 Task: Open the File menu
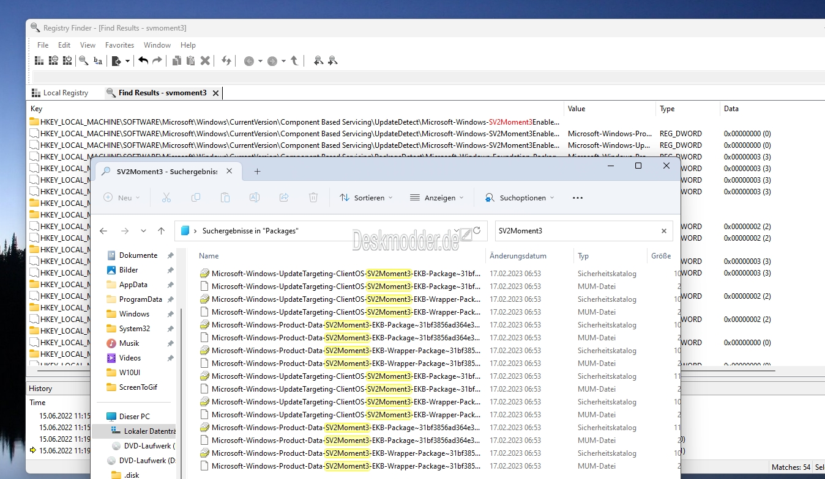(x=43, y=45)
